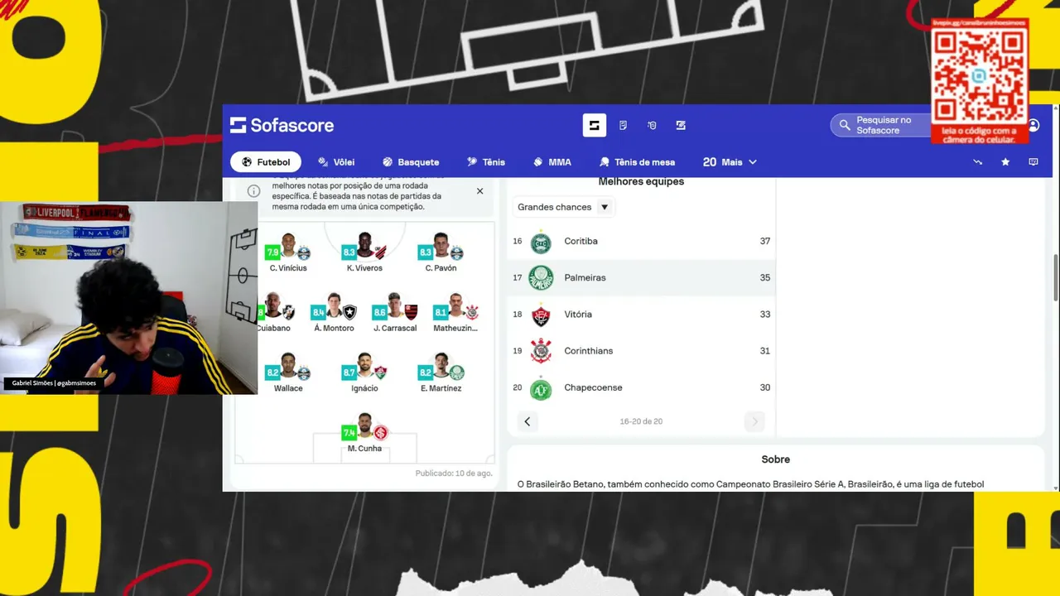This screenshot has width=1060, height=596.
Task: Click the 16-20 de 20 pagination label
Action: [641, 421]
